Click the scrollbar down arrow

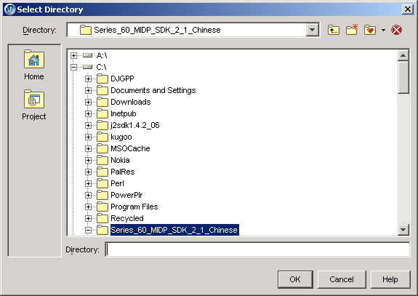[403, 229]
